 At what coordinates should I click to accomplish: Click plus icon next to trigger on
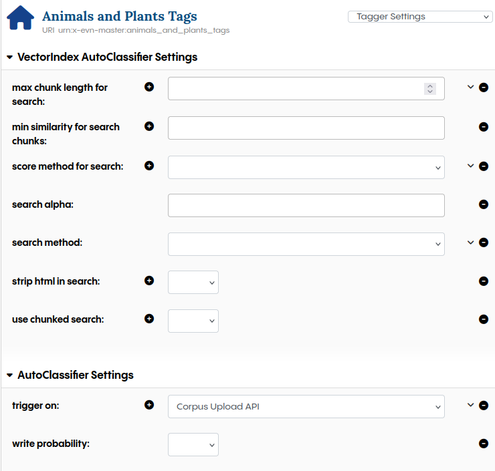[149, 405]
